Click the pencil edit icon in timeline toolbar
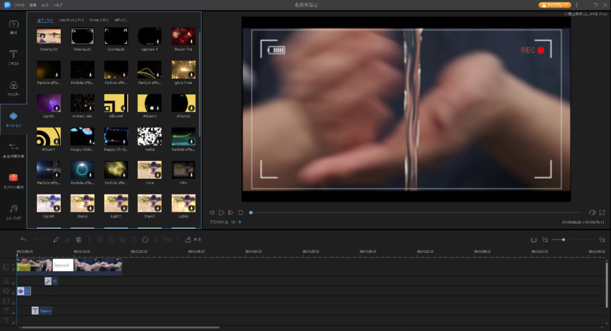Viewport: 611px width, 331px height. click(x=56, y=240)
